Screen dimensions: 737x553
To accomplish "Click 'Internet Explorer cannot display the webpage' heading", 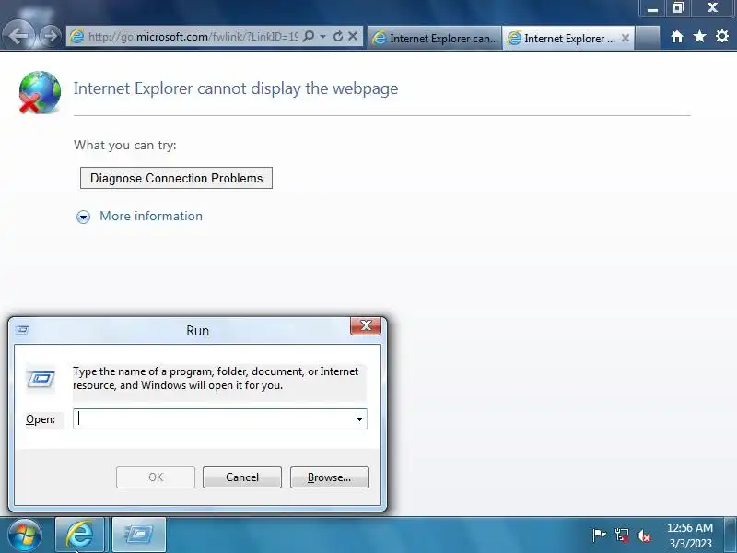I will coord(236,88).
